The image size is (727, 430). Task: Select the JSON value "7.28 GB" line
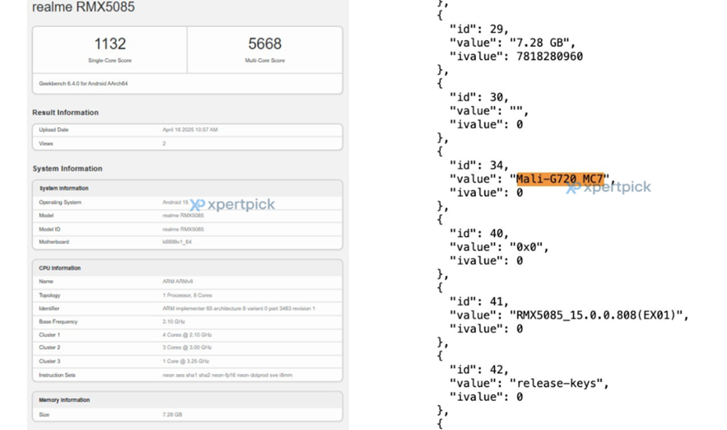[512, 42]
